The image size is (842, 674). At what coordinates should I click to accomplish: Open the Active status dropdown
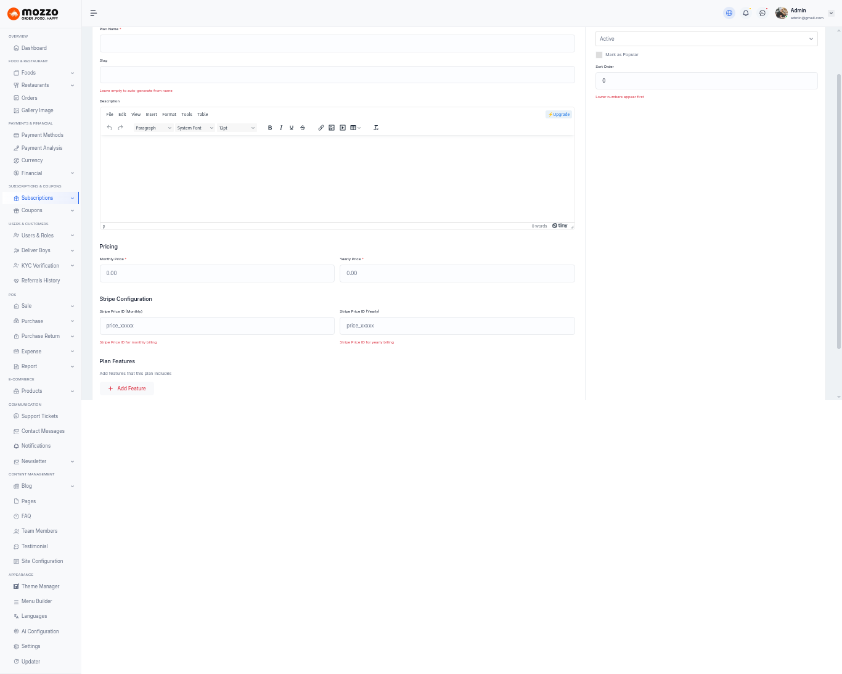click(x=706, y=39)
